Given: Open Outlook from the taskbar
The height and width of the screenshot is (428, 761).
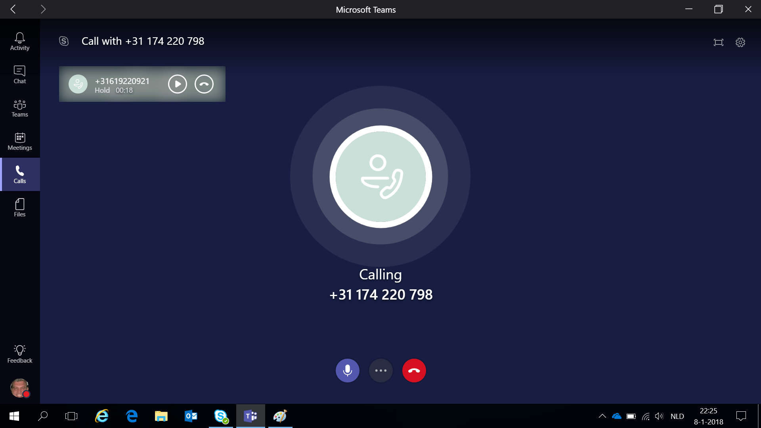Looking at the screenshot, I should coord(191,416).
